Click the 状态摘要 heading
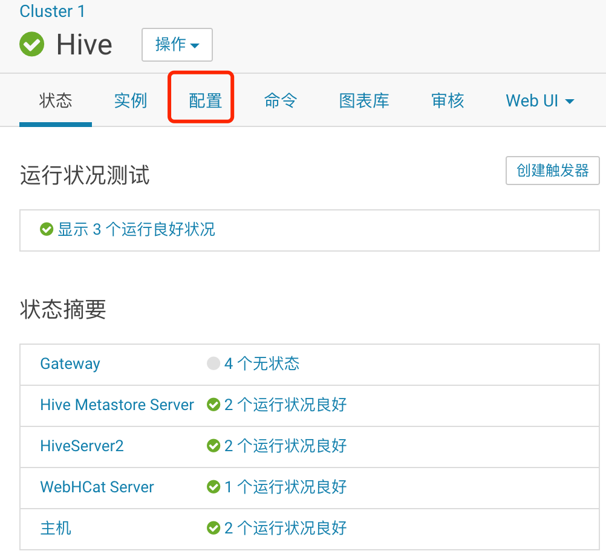This screenshot has height=554, width=606. pyautogui.click(x=63, y=309)
